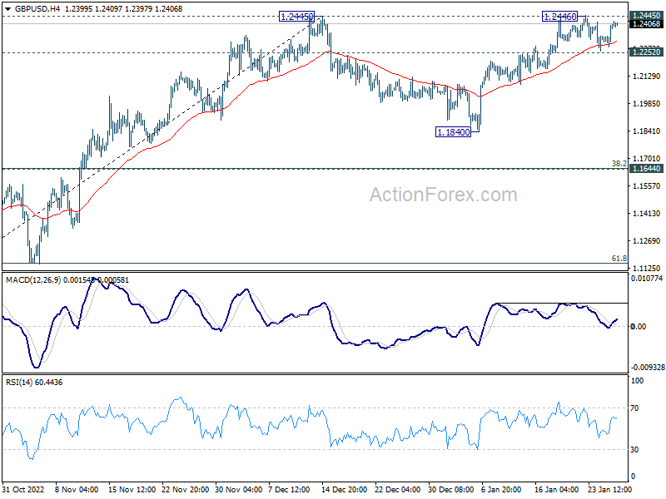Click the RSI(14) indicator label

(18, 383)
